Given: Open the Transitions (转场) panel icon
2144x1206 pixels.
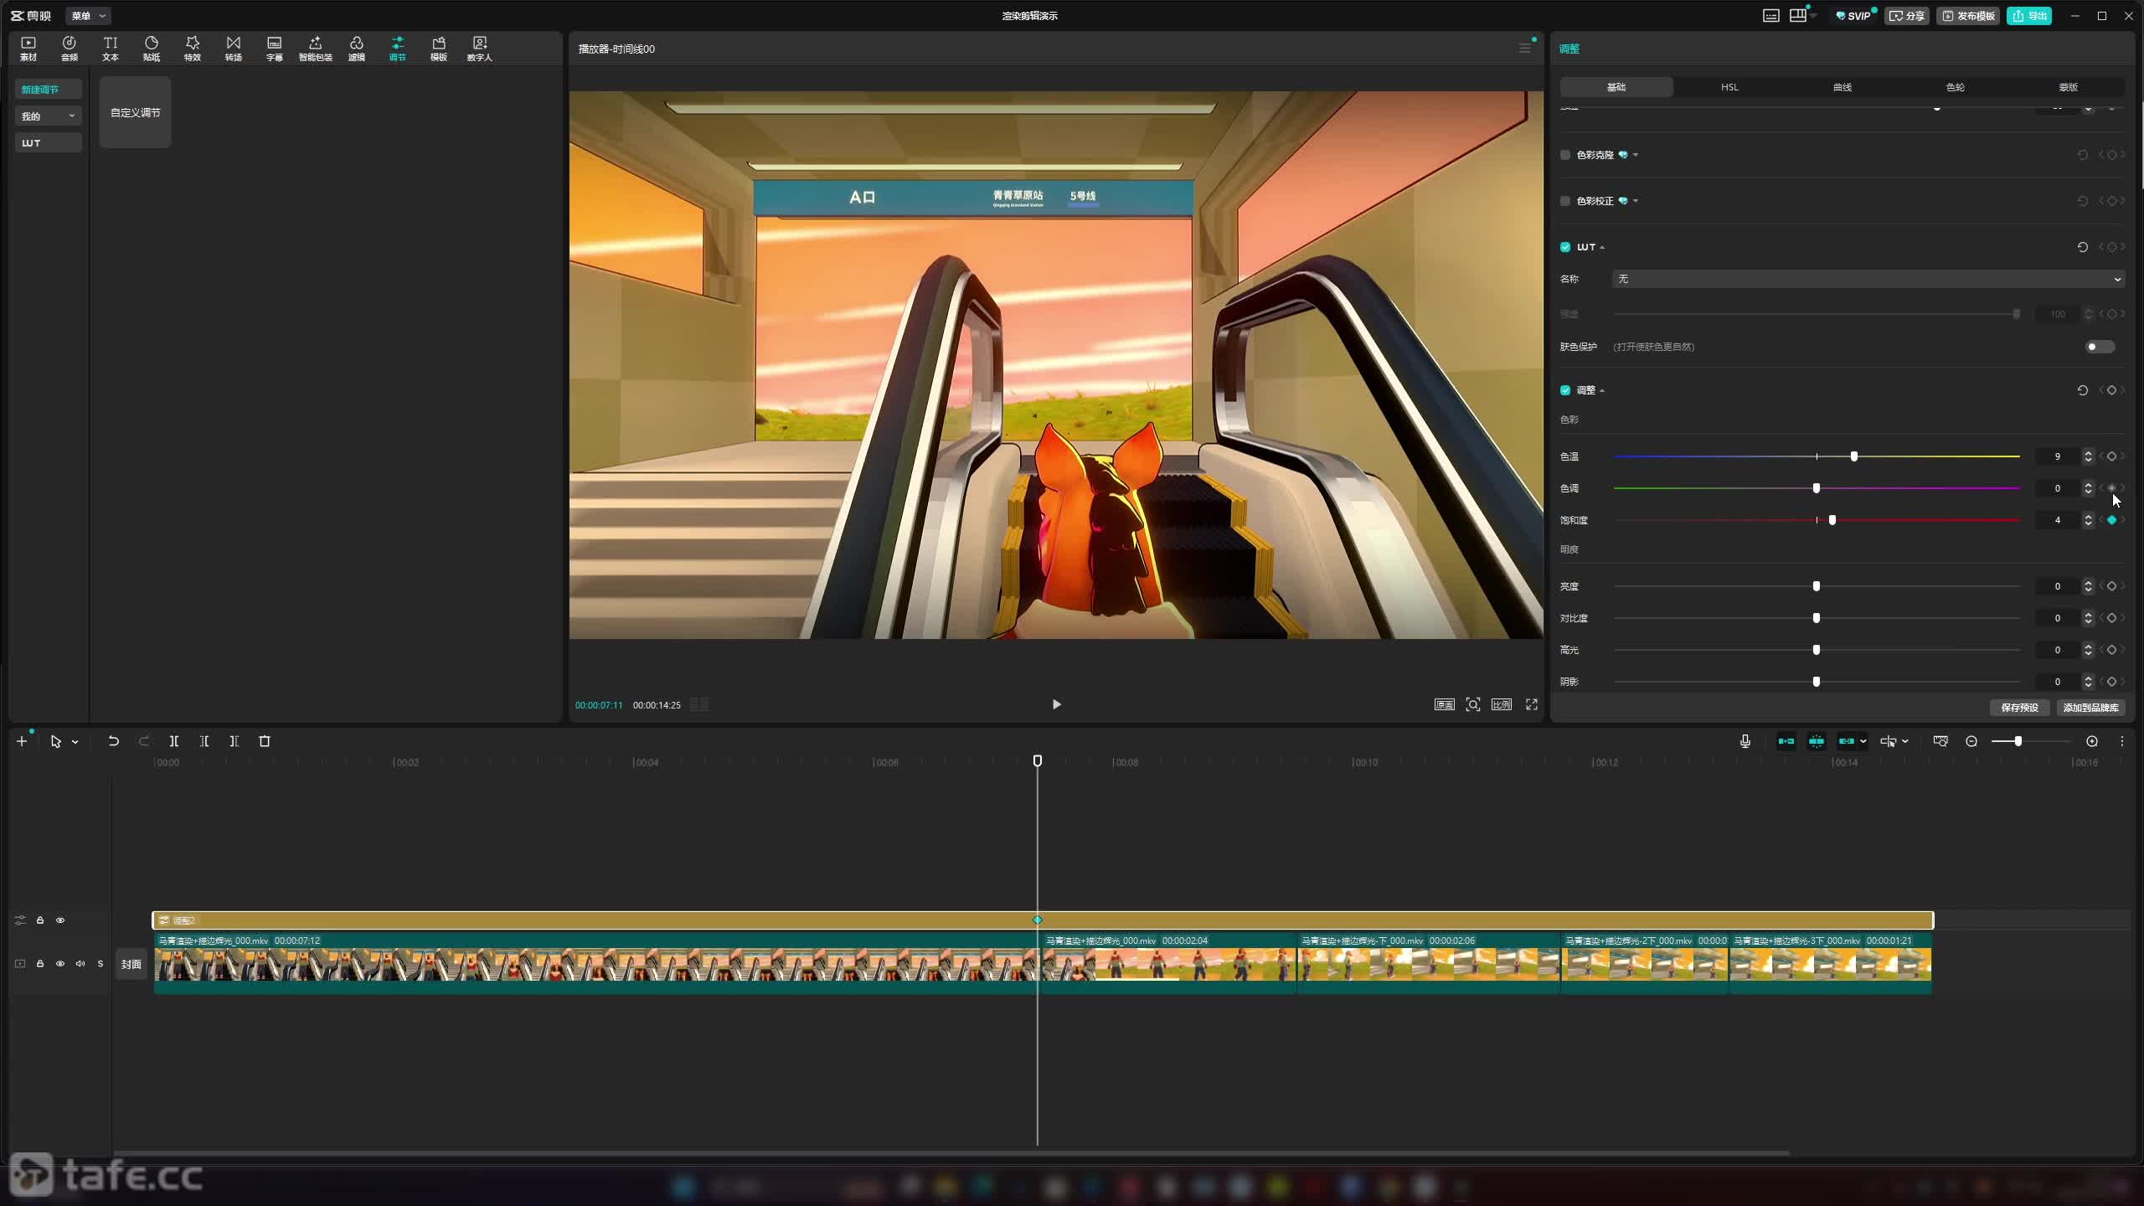Looking at the screenshot, I should point(233,48).
